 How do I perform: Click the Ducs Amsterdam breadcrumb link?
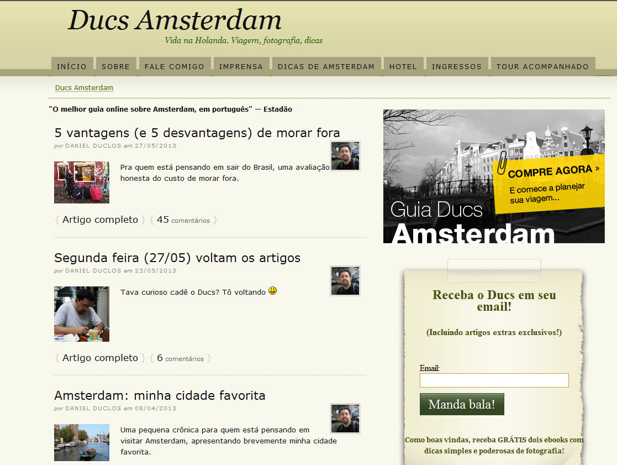84,88
